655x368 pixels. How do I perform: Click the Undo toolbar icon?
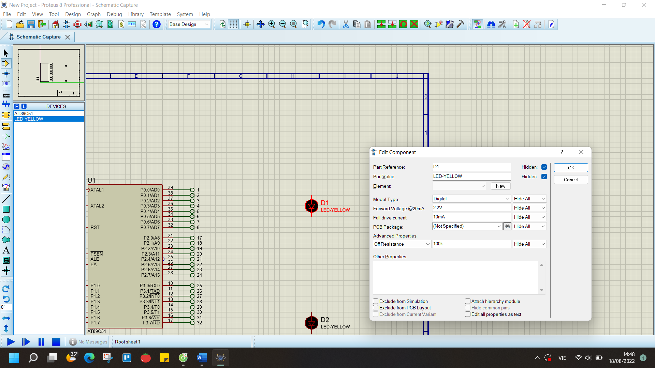point(321,24)
